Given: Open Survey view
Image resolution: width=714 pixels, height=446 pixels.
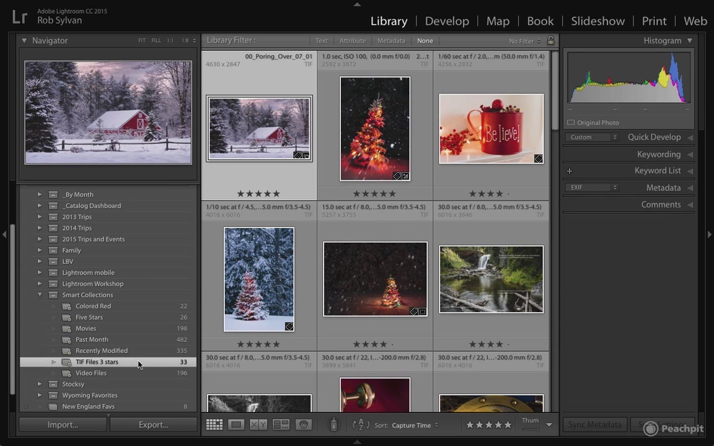Looking at the screenshot, I should tap(281, 425).
